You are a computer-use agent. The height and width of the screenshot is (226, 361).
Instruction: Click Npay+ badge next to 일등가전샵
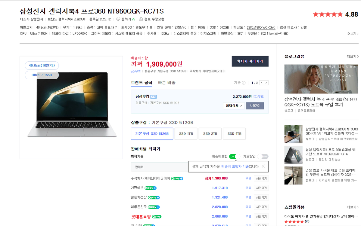click(x=154, y=197)
